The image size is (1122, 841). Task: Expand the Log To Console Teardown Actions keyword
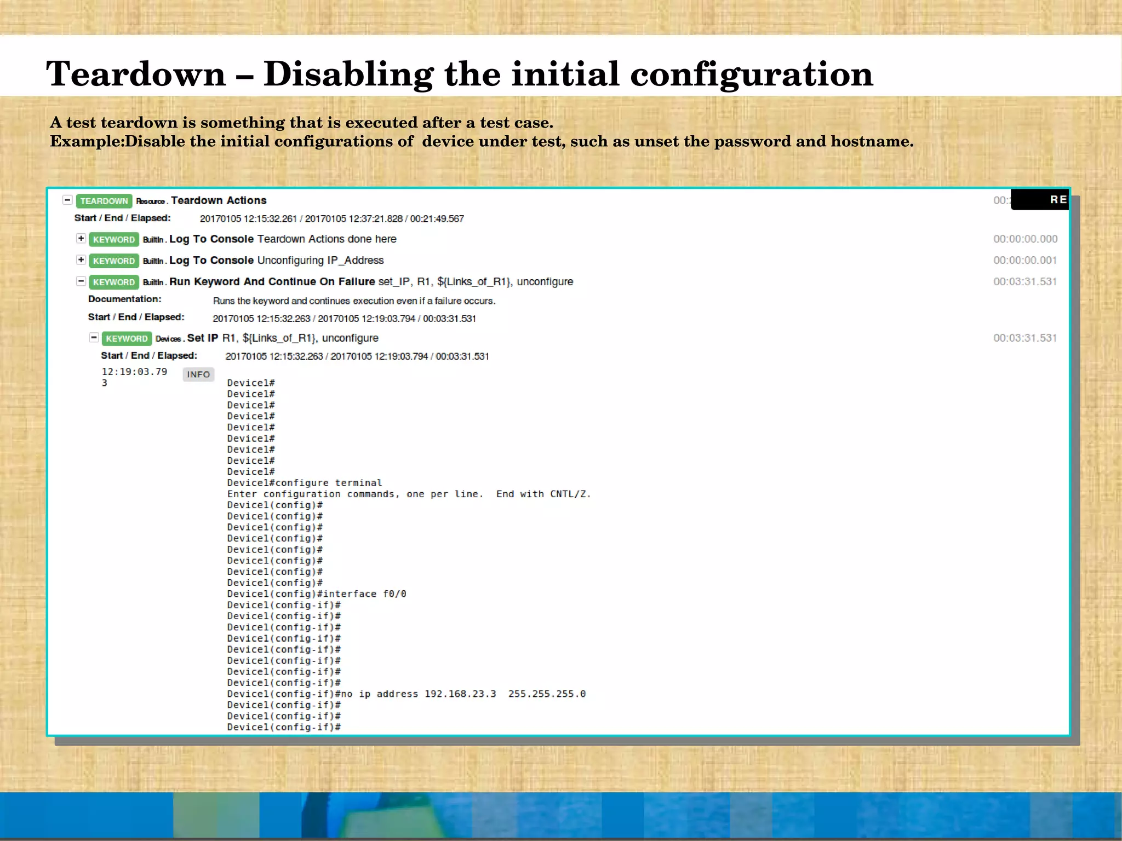pos(81,238)
